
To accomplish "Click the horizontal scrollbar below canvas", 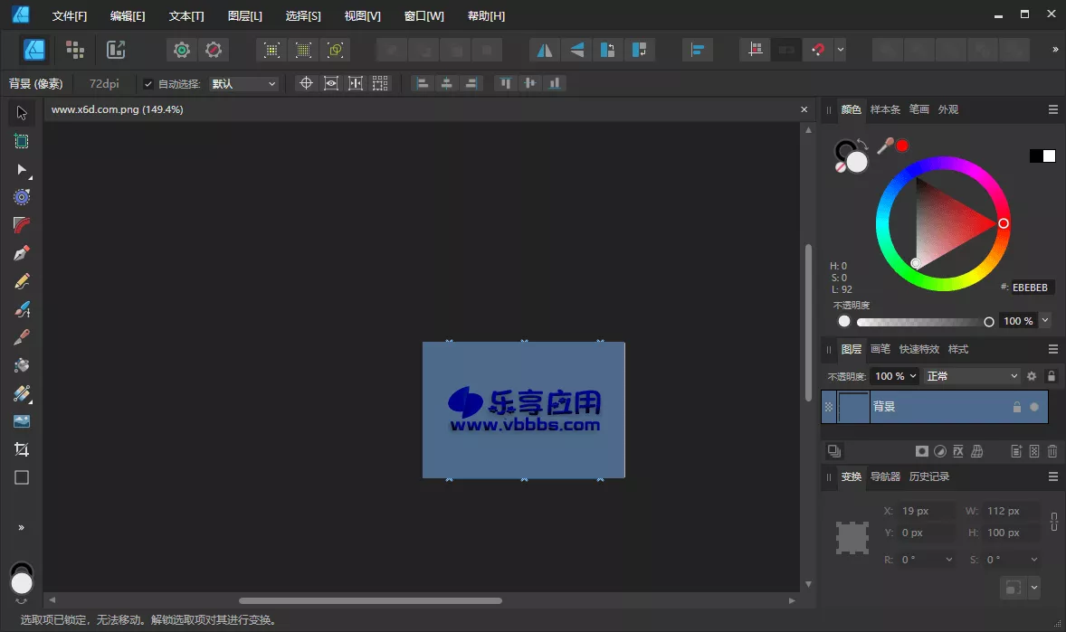I will (371, 599).
